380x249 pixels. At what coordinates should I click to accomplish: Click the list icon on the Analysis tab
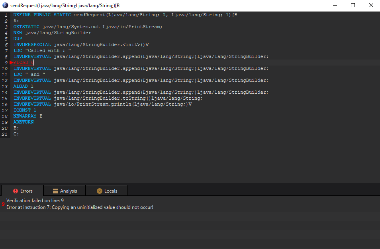(x=54, y=191)
